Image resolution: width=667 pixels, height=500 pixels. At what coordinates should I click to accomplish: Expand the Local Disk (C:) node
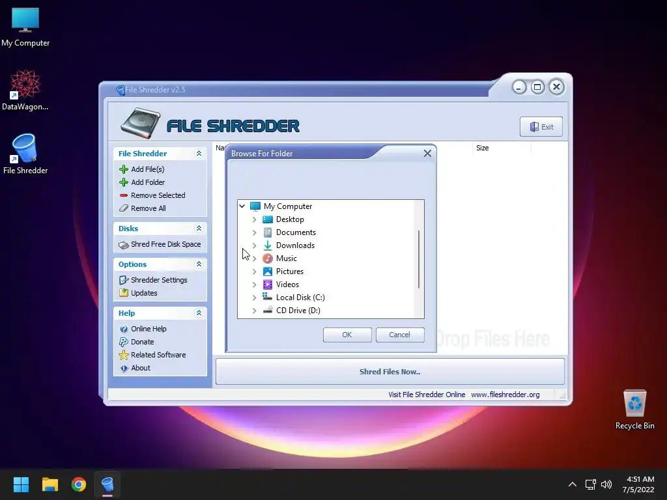pyautogui.click(x=255, y=298)
